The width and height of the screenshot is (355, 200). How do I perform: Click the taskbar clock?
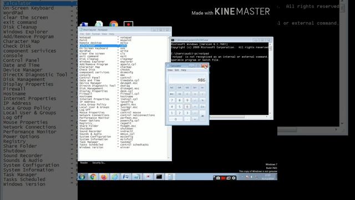click(267, 177)
